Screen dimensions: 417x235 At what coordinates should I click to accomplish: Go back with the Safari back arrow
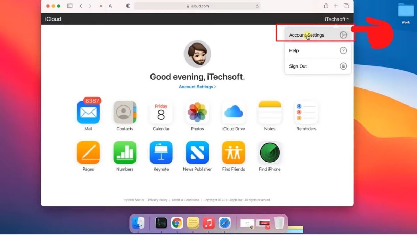pyautogui.click(x=81, y=6)
